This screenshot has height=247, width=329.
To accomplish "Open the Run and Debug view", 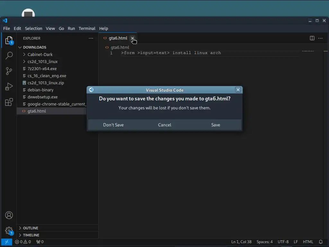I will (x=9, y=87).
